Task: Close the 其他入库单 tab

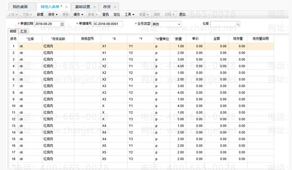Action: click(66, 7)
